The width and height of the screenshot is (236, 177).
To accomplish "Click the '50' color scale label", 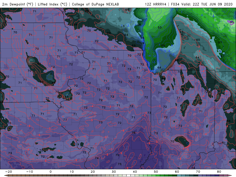I will coord(156,172).
